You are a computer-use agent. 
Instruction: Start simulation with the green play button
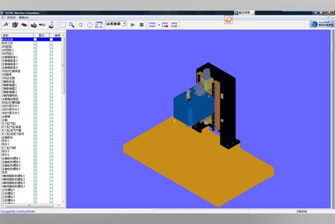click(x=133, y=25)
